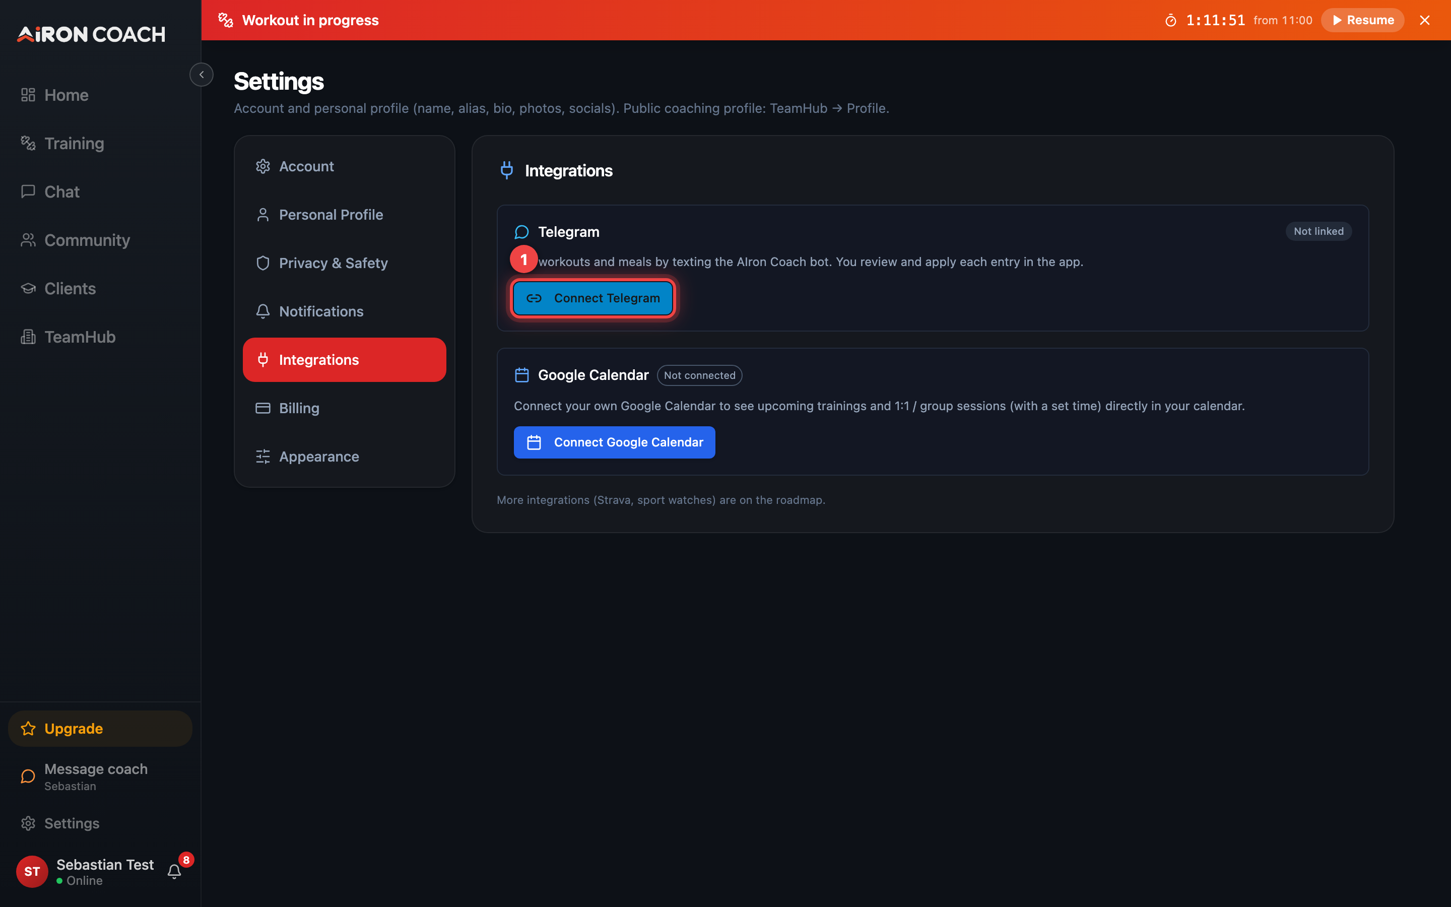Dismiss the workout in progress banner
This screenshot has width=1451, height=907.
coord(1425,20)
